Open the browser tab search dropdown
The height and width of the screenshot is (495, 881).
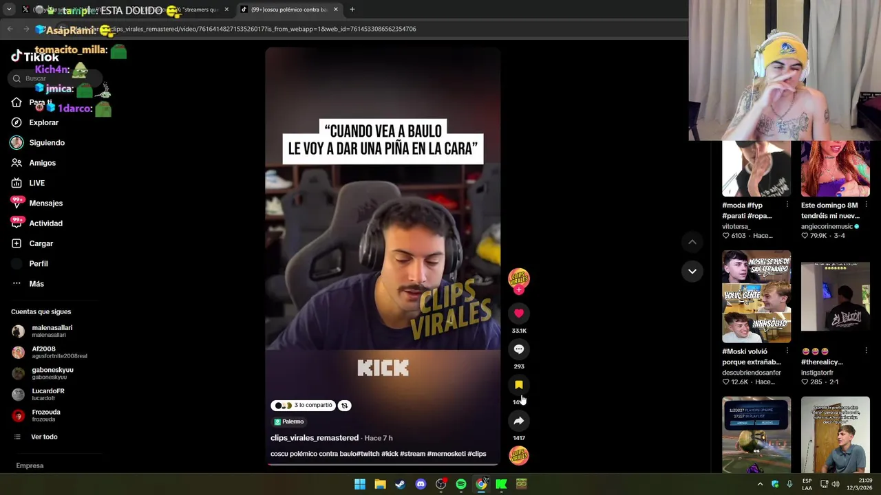[x=9, y=10]
